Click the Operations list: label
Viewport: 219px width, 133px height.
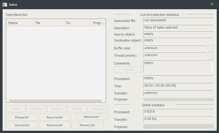pos(17,15)
